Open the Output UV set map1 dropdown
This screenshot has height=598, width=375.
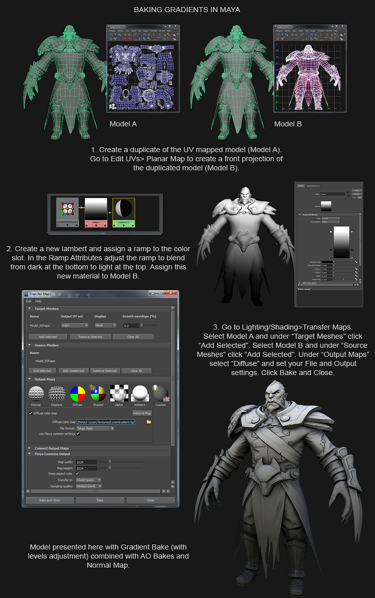(x=74, y=326)
